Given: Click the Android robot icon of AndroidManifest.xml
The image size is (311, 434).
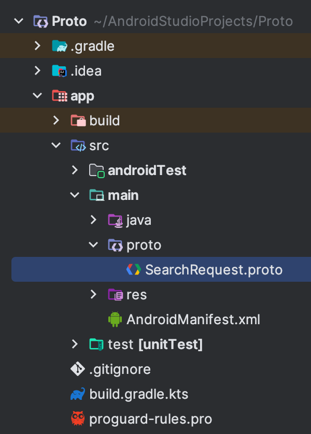Looking at the screenshot, I should [x=115, y=319].
